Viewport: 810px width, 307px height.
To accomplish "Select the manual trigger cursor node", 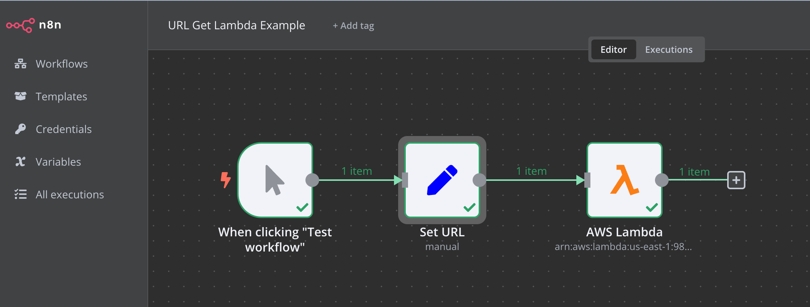I will tap(275, 180).
